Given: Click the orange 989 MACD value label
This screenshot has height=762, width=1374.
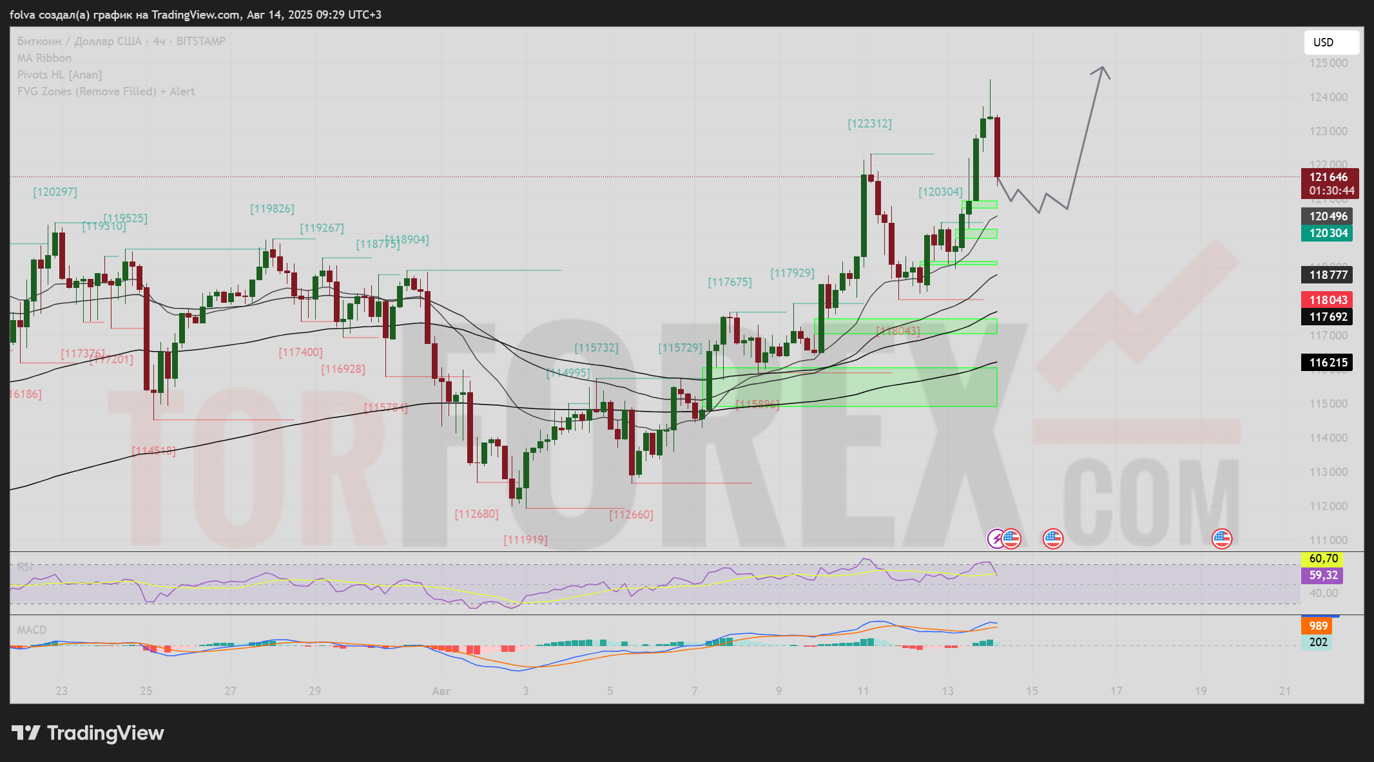Looking at the screenshot, I should point(1317,626).
